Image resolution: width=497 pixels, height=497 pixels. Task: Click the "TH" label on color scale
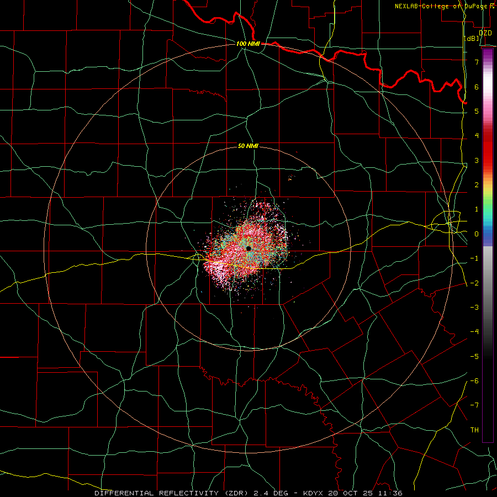coord(474,430)
